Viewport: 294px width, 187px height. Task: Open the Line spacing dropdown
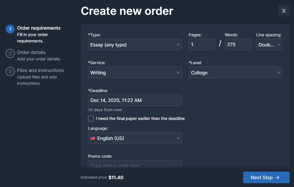[269, 44]
